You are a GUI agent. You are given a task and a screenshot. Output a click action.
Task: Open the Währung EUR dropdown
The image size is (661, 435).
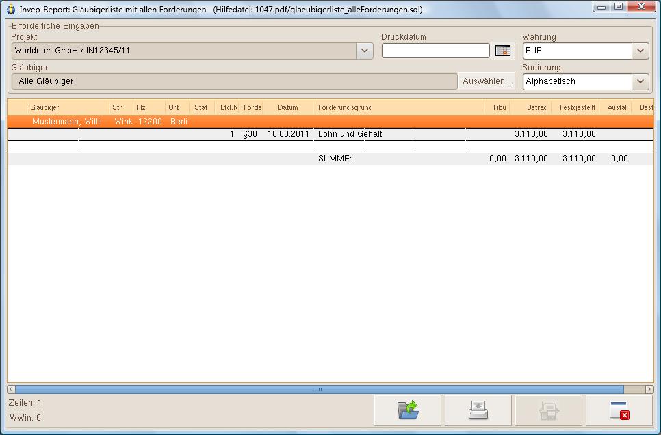(x=640, y=51)
